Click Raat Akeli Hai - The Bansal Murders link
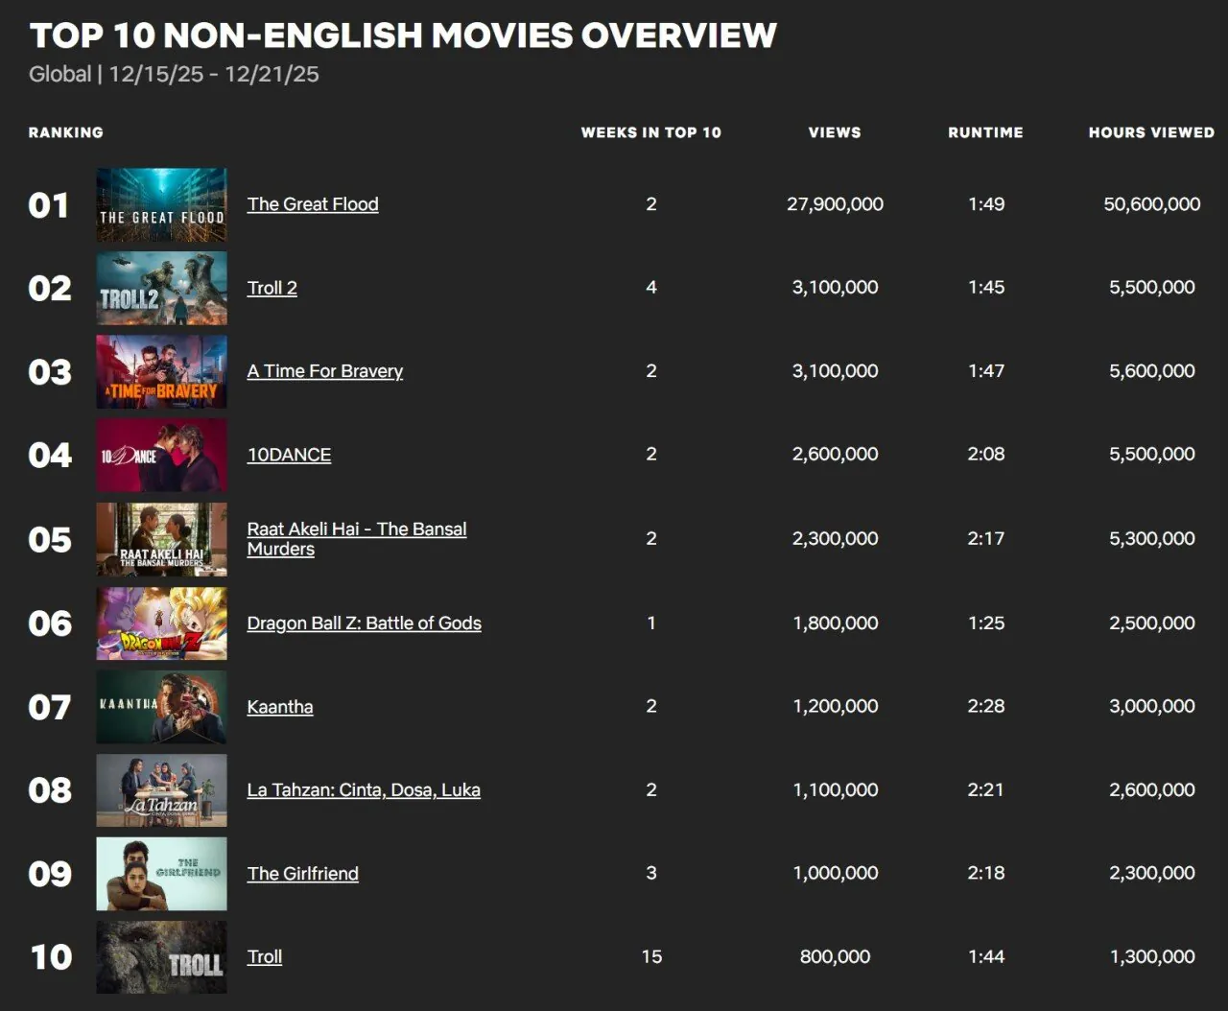1228x1011 pixels. 356,529
